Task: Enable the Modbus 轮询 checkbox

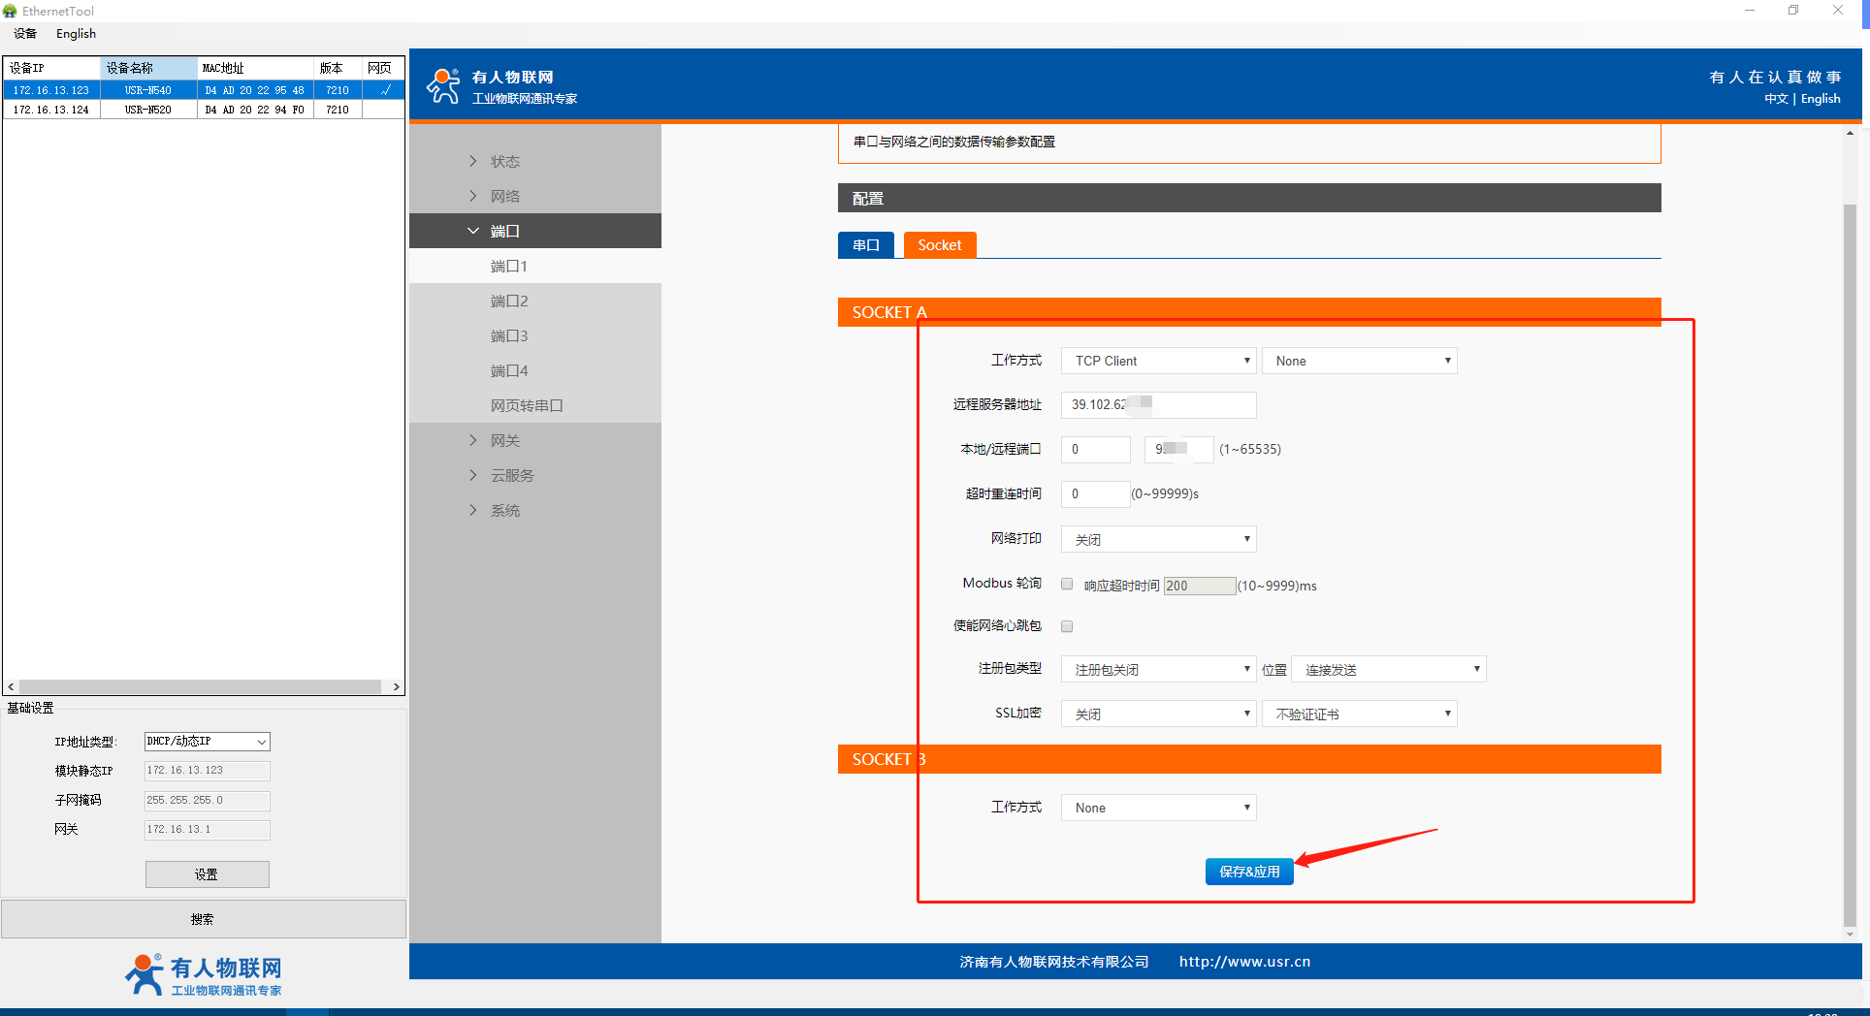Action: coord(1067,585)
